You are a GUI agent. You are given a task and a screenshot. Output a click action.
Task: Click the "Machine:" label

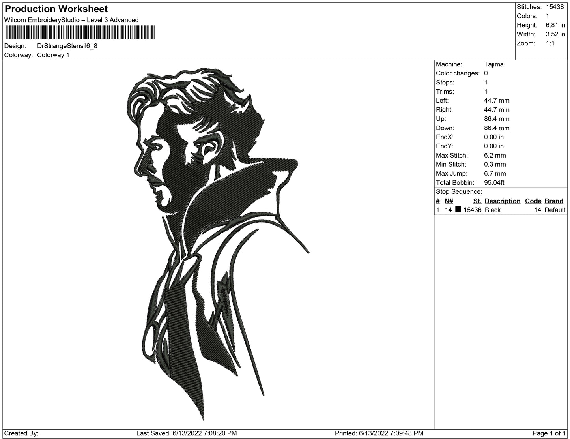[449, 64]
